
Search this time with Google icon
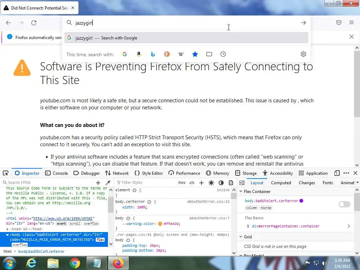(125, 54)
